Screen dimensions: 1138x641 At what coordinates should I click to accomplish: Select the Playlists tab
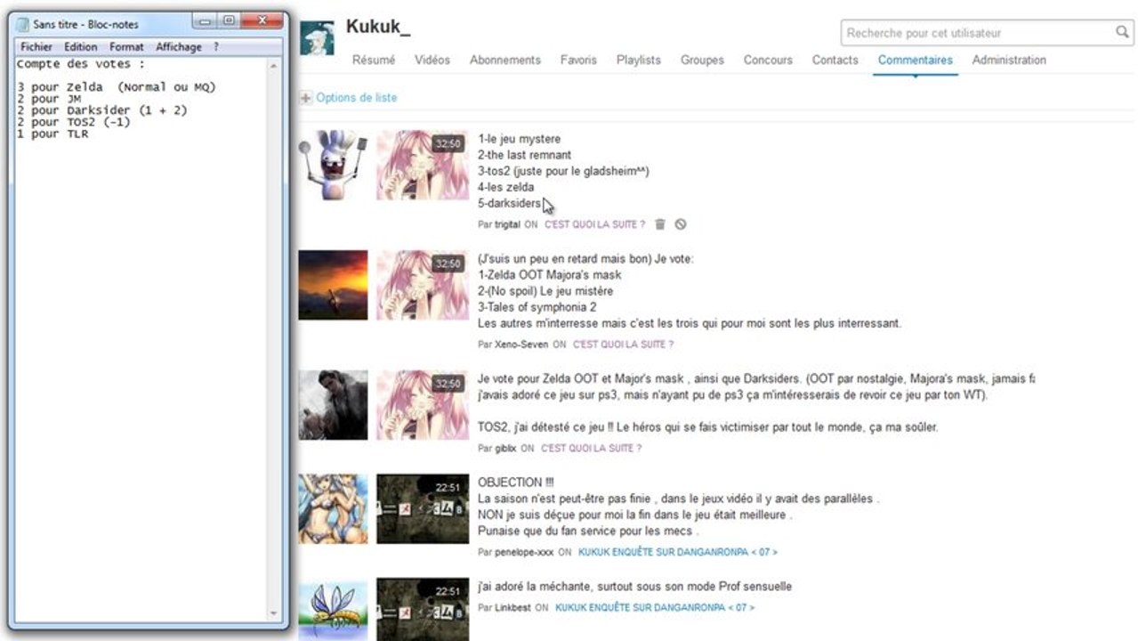pyautogui.click(x=639, y=61)
